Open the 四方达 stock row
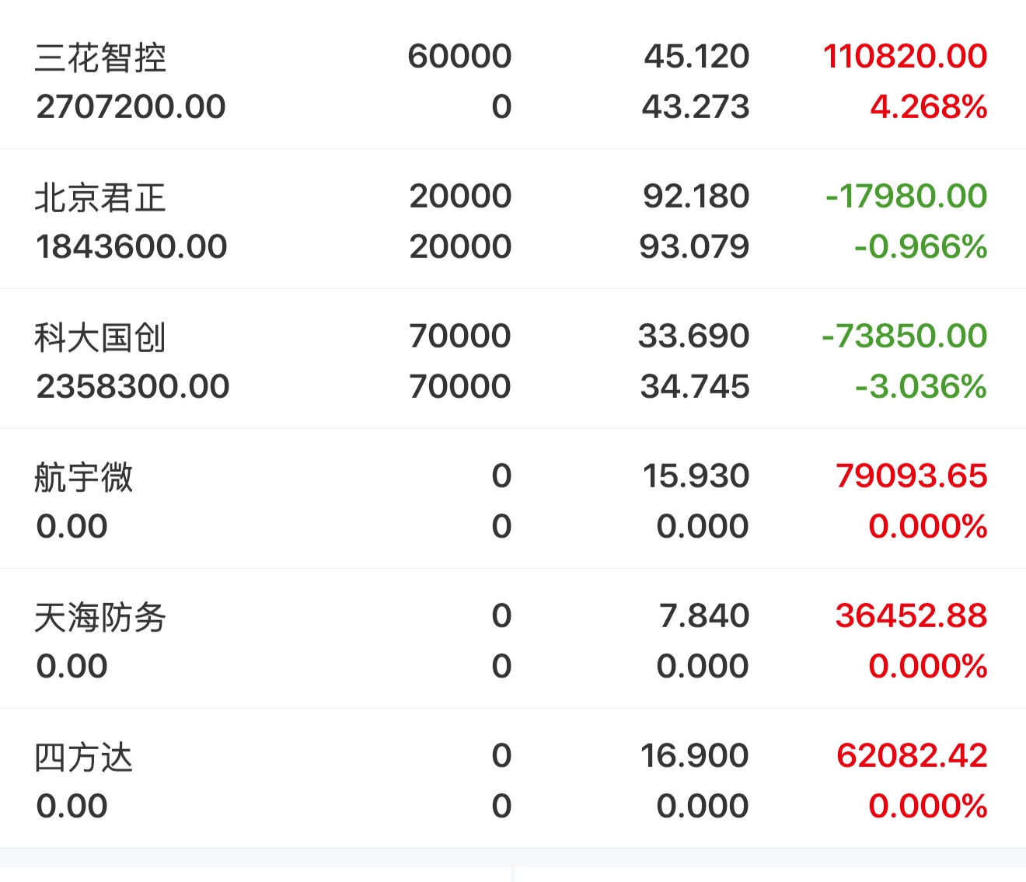The width and height of the screenshot is (1026, 882). point(513,779)
